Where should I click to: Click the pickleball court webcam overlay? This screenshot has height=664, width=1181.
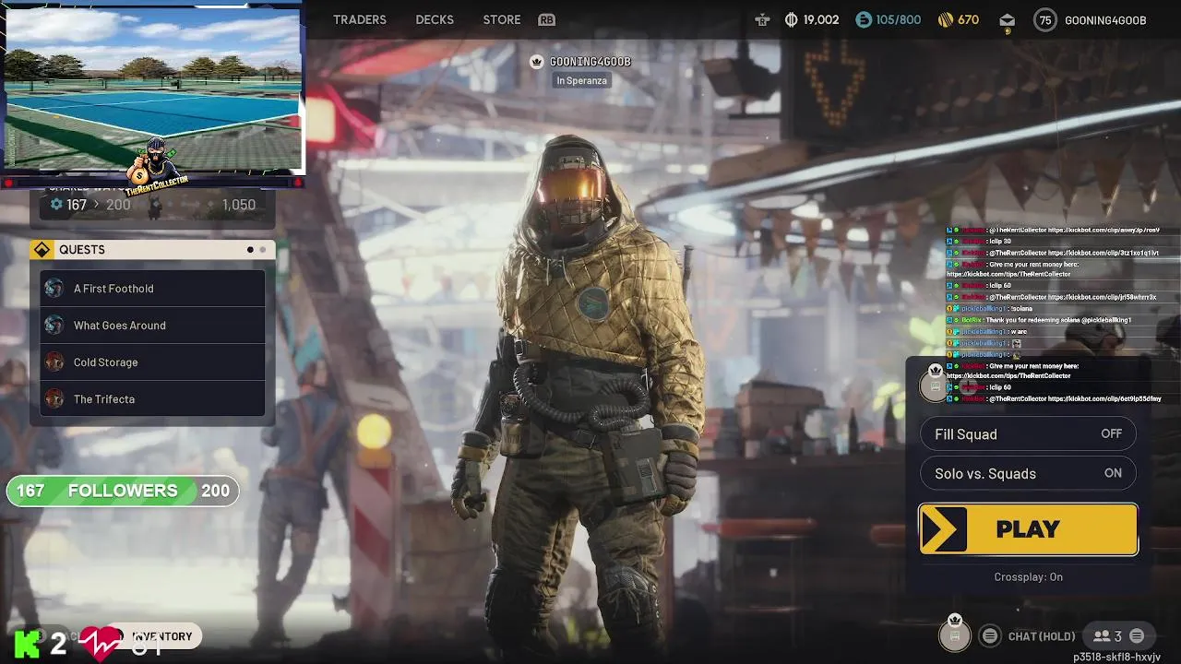click(x=153, y=89)
